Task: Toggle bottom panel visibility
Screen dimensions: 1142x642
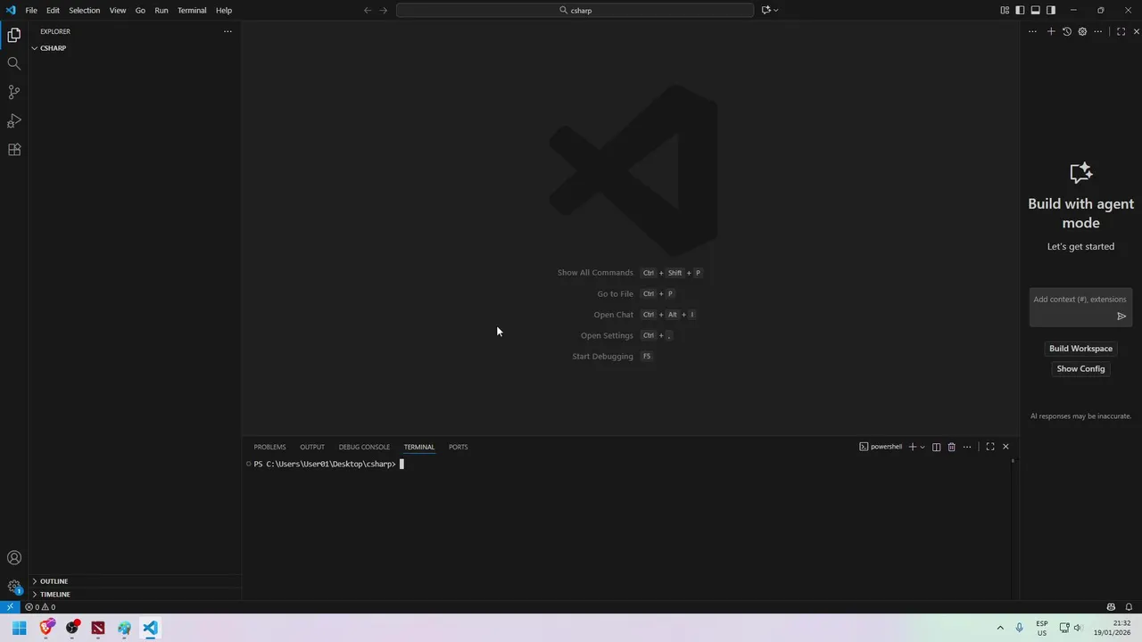Action: point(1036,10)
